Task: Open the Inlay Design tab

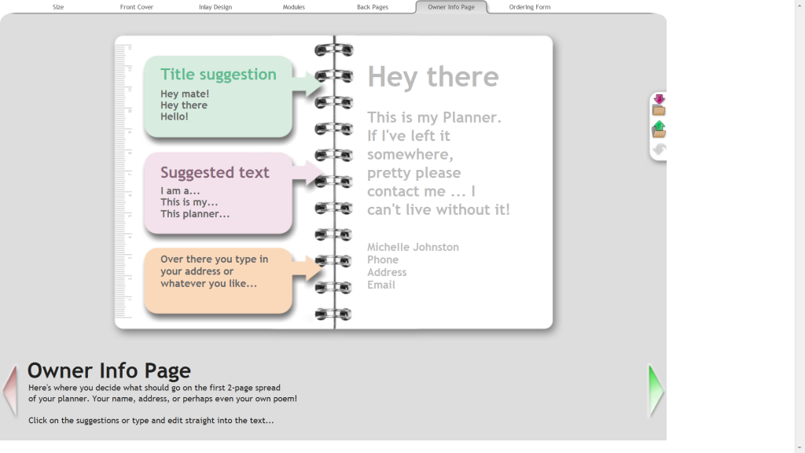Action: pos(215,7)
